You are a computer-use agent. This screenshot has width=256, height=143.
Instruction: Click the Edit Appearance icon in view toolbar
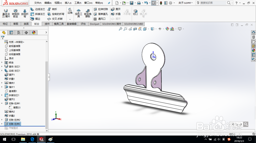pyautogui.click(x=167, y=29)
